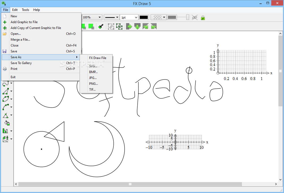
Task: Select the Save As submenu entry
Action: click(x=41, y=57)
